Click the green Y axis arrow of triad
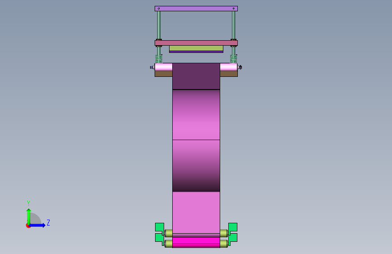Screen dimensions: 392x254 (x=29, y=216)
